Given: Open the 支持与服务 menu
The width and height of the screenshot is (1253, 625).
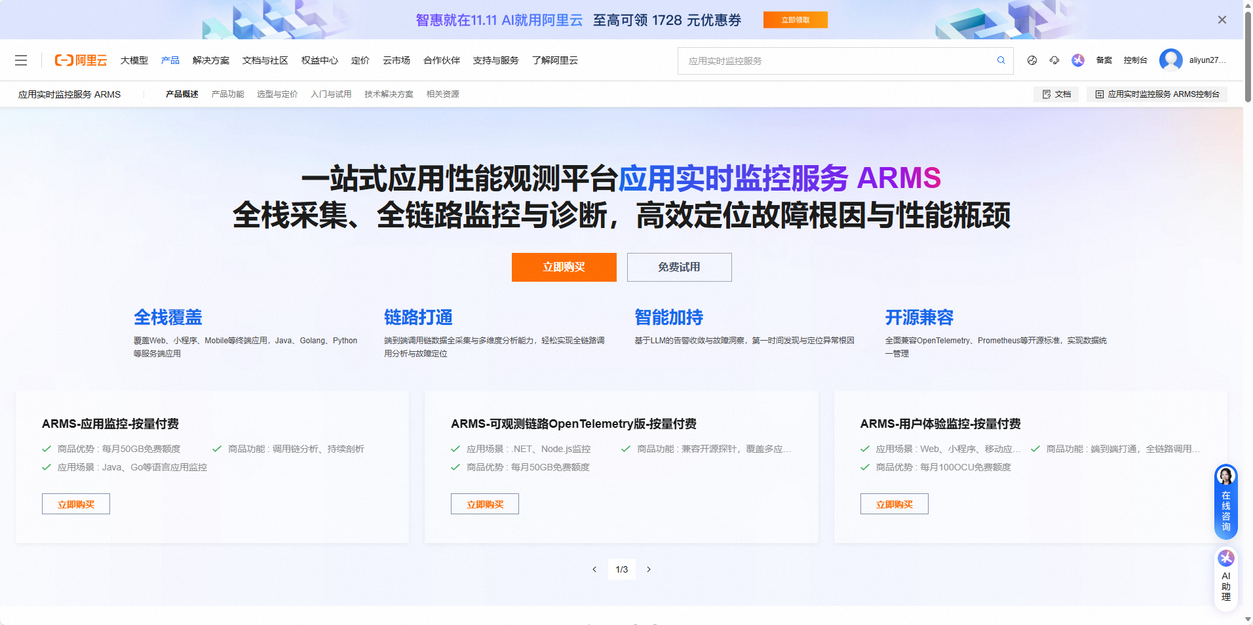Looking at the screenshot, I should [496, 60].
